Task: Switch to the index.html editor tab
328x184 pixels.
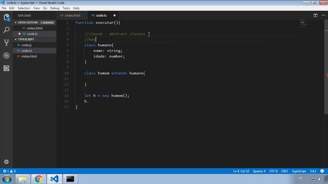Action: click(72, 15)
